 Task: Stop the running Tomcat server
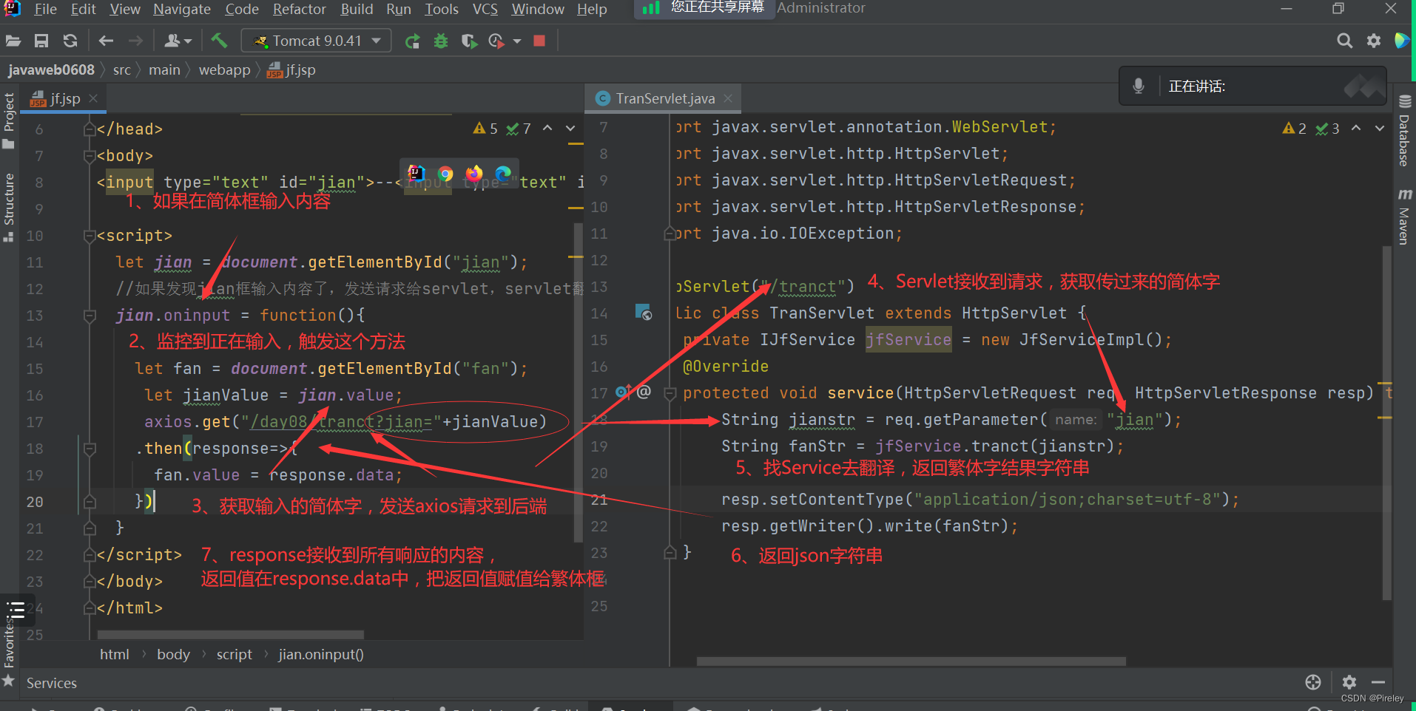539,41
